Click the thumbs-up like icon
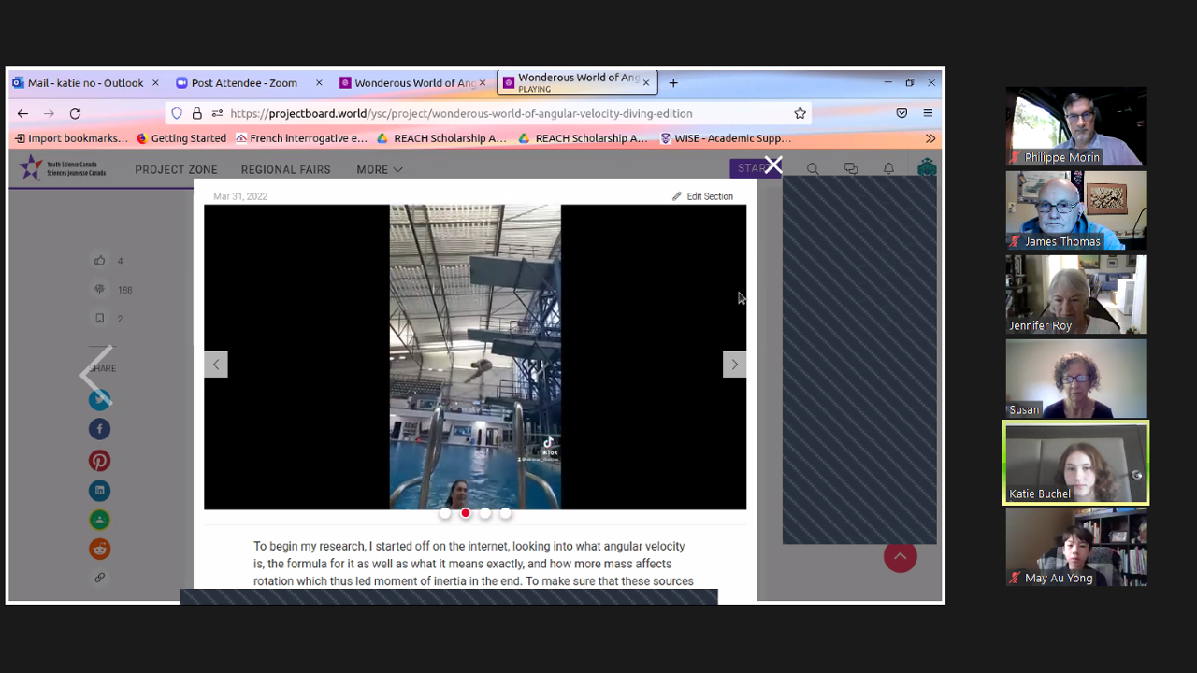This screenshot has width=1197, height=673. coord(99,261)
